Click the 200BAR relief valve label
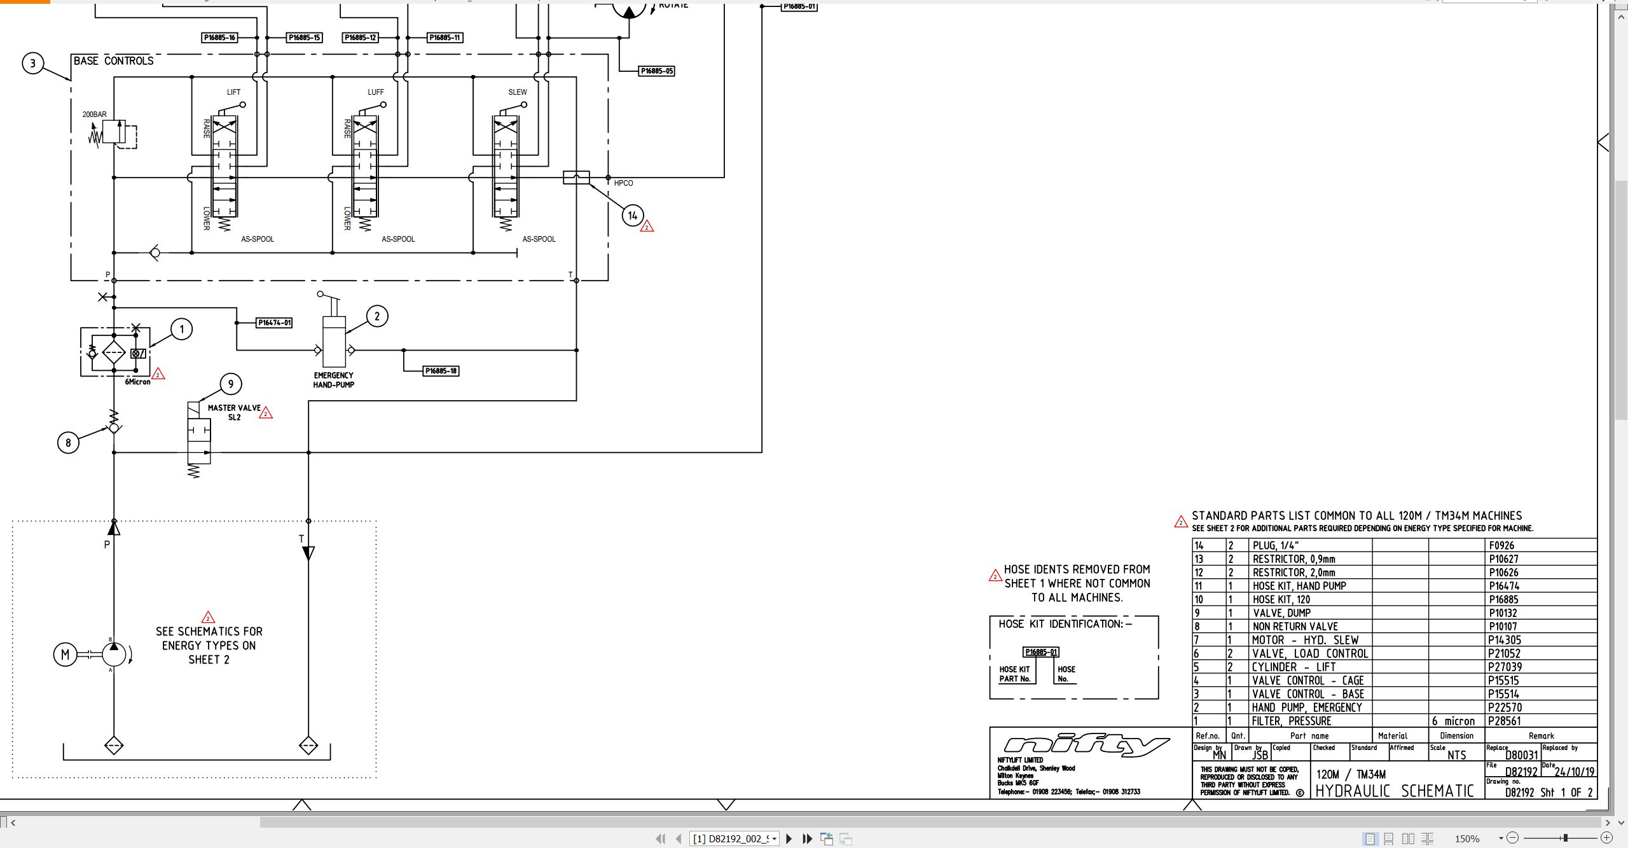Image resolution: width=1628 pixels, height=848 pixels. tap(94, 115)
